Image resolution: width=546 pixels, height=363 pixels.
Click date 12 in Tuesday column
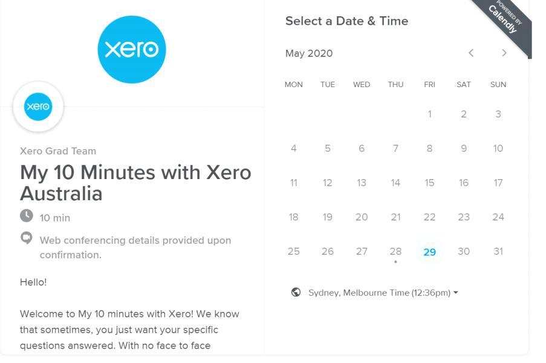coord(327,183)
